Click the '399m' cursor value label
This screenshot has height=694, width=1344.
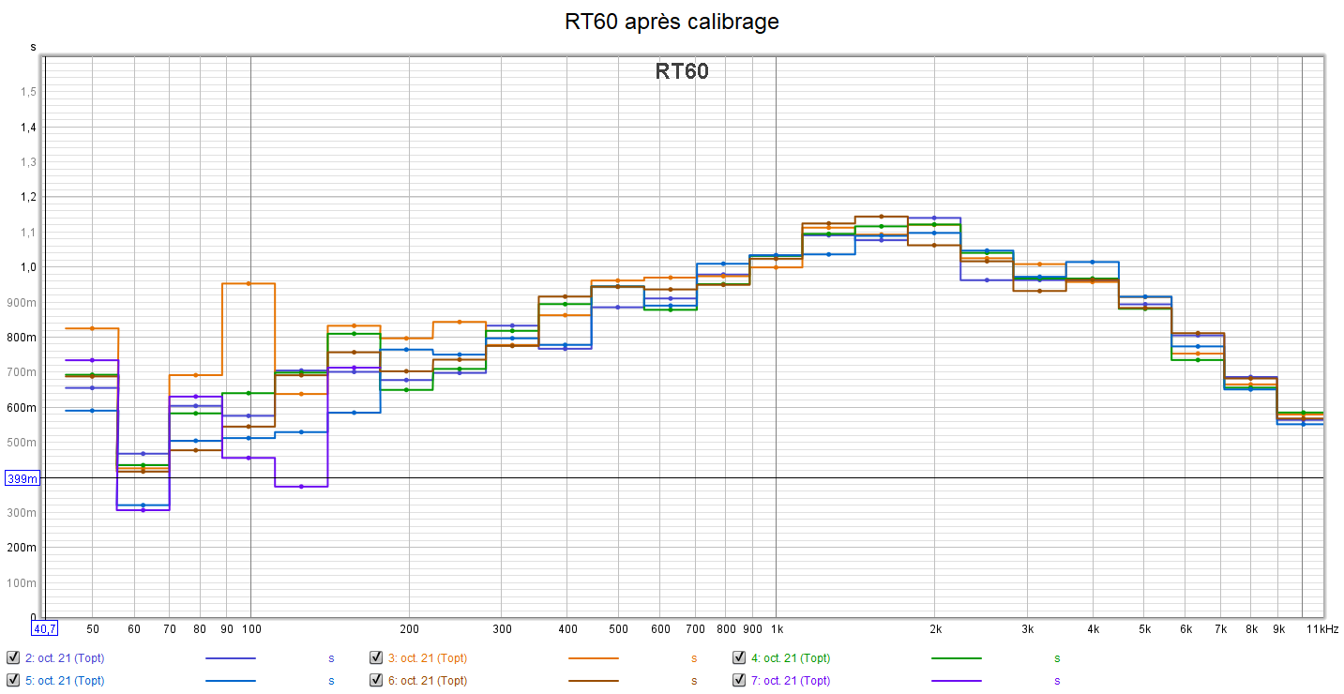click(x=23, y=478)
